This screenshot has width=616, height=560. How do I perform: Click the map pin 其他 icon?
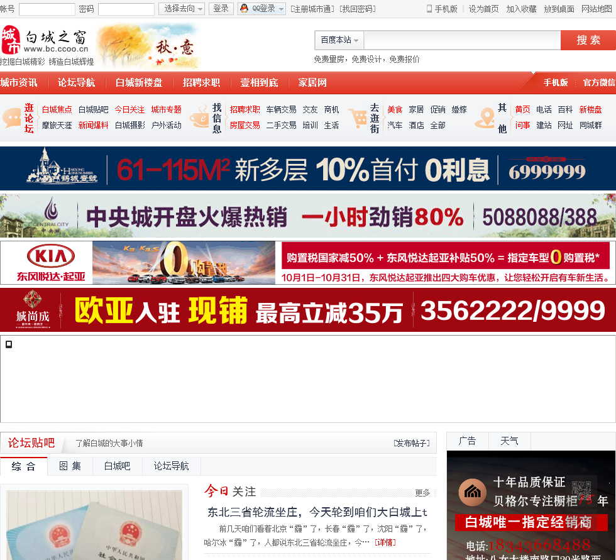[x=485, y=118]
